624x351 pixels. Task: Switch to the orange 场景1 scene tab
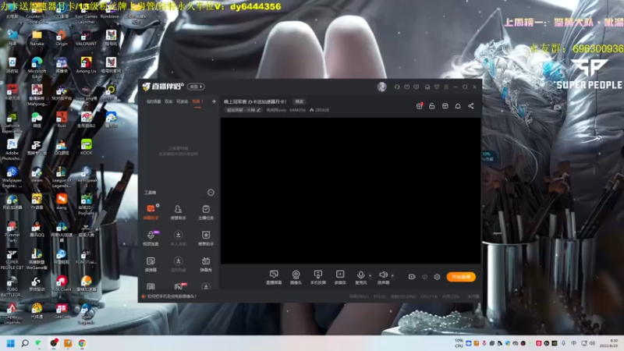(197, 101)
